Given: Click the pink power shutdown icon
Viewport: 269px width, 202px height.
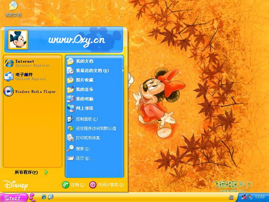Looking at the screenshot, I should (x=92, y=185).
